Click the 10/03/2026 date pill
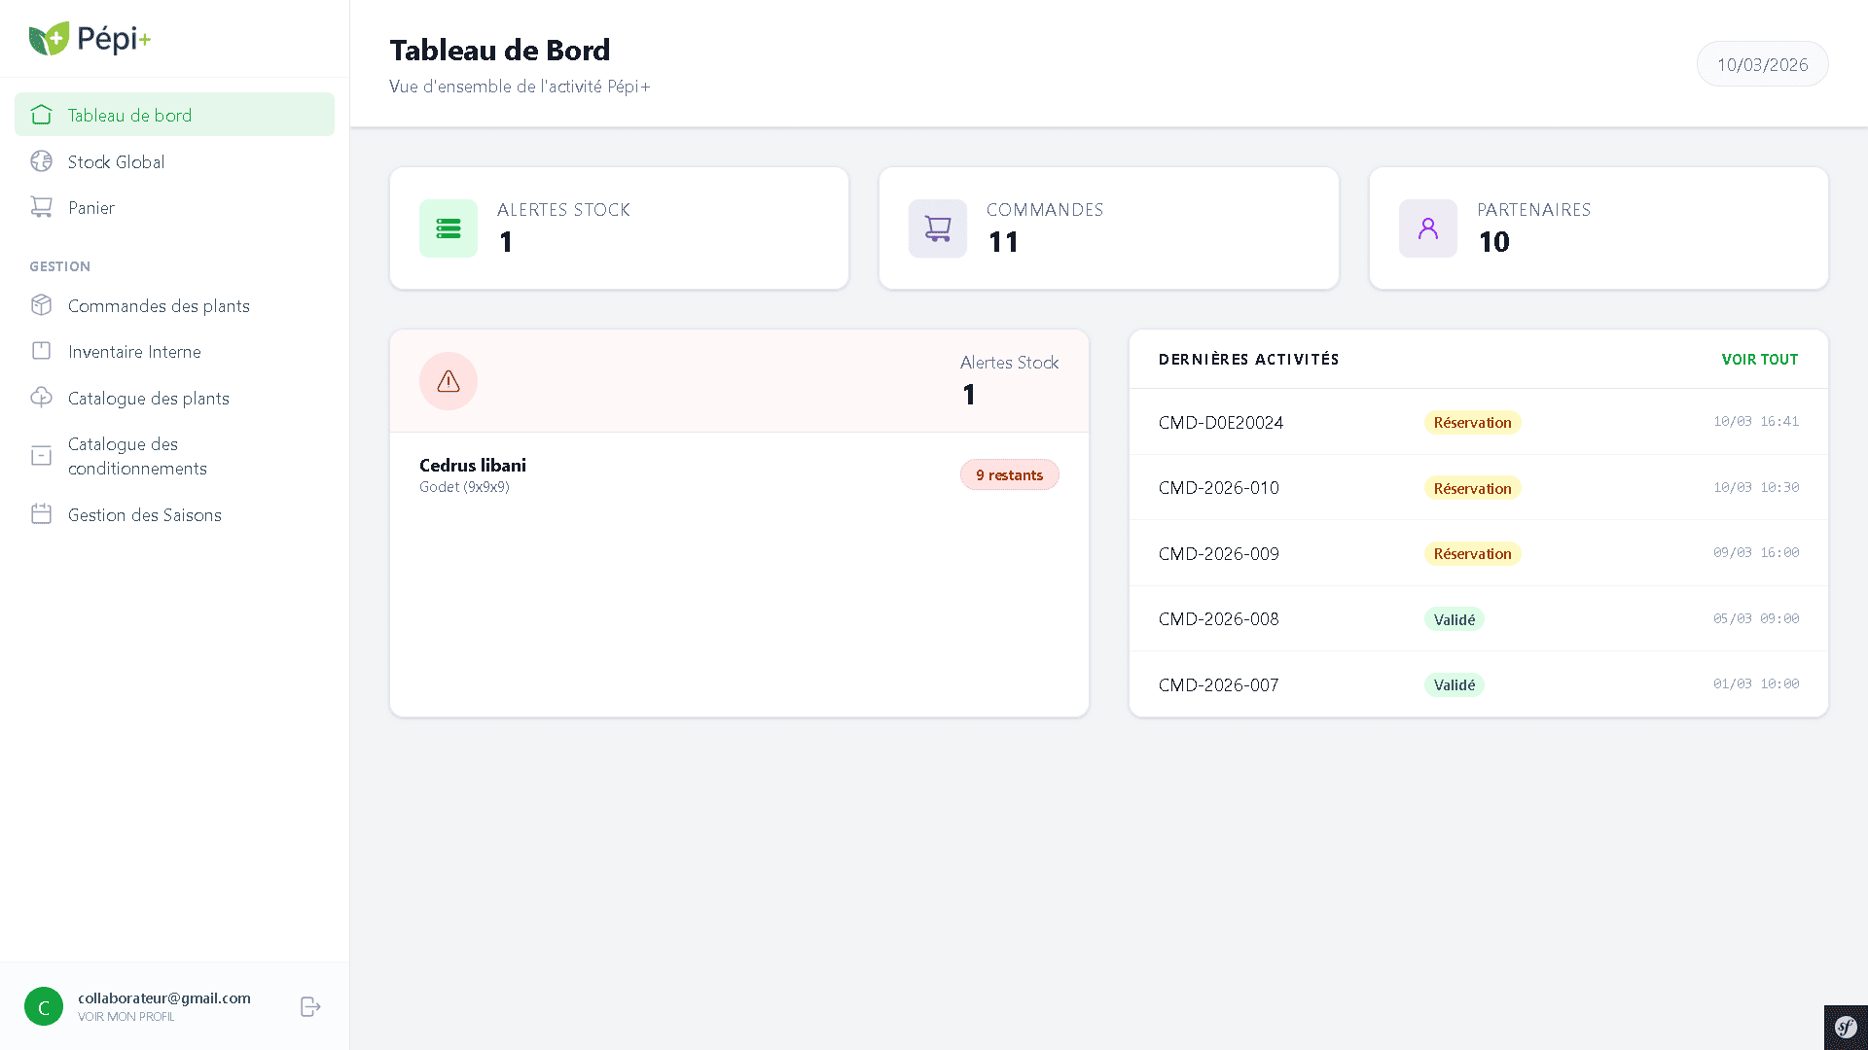The image size is (1868, 1050). 1762,64
